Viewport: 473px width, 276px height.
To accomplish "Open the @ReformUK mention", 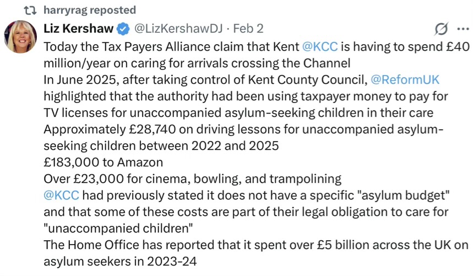I will click(405, 79).
